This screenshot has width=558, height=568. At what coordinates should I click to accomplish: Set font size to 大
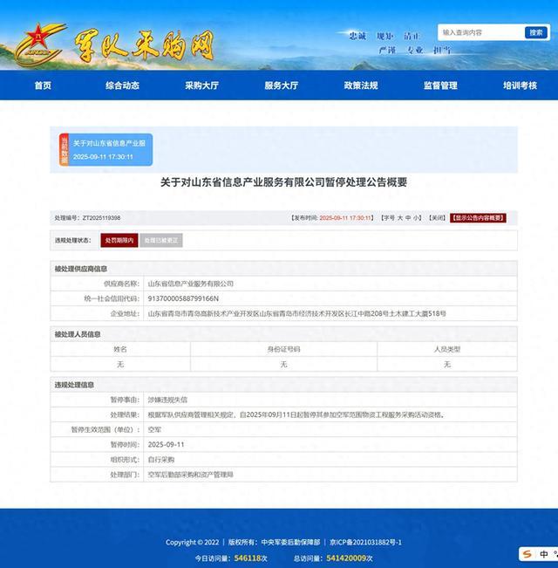pyautogui.click(x=400, y=217)
